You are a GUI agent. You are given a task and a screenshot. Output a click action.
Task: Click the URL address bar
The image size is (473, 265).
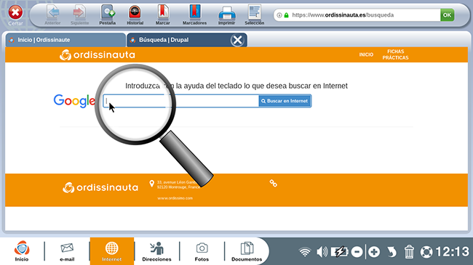(357, 15)
